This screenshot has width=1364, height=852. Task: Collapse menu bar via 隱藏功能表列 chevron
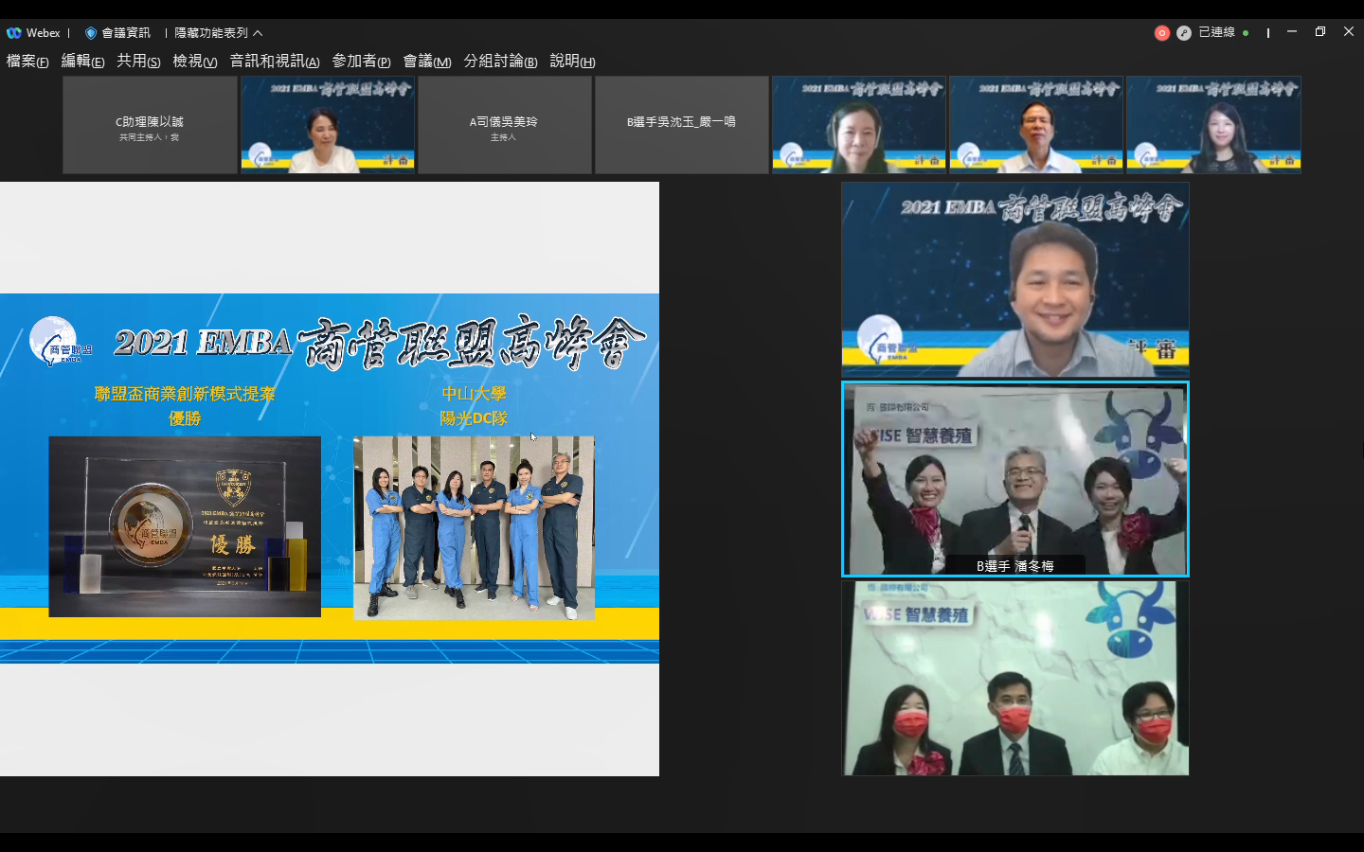click(x=258, y=33)
